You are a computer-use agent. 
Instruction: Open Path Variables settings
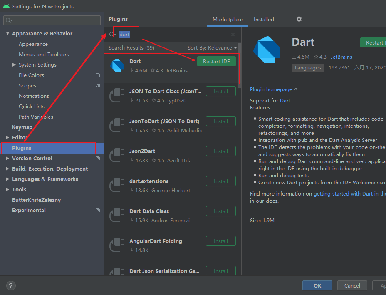point(36,117)
